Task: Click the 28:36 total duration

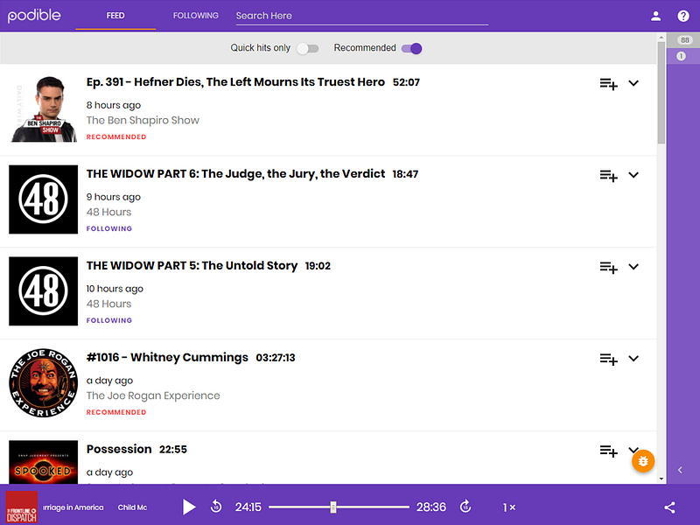Action: tap(431, 507)
